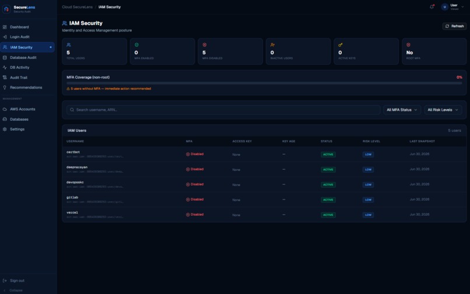Click the MFA Coverage progress bar
470x294 pixels.
tap(264, 83)
